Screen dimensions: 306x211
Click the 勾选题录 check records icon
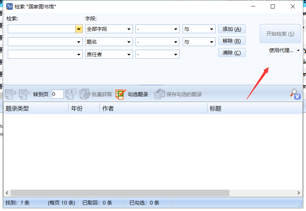(x=121, y=94)
